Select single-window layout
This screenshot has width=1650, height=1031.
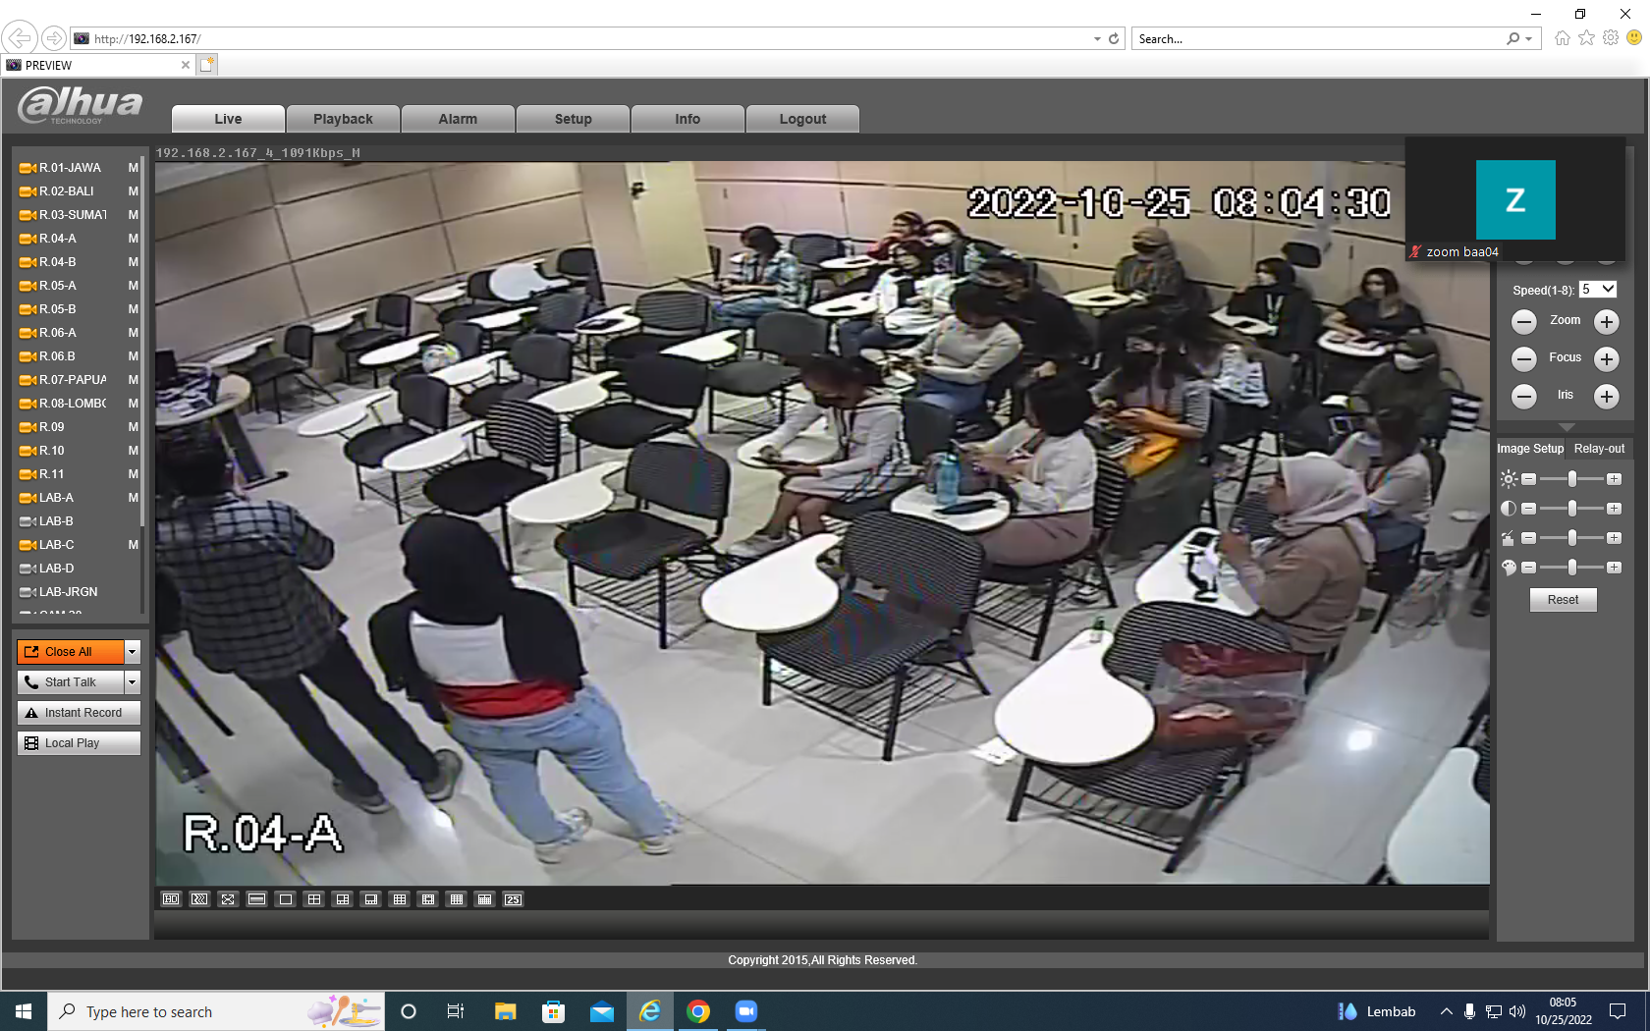click(285, 899)
